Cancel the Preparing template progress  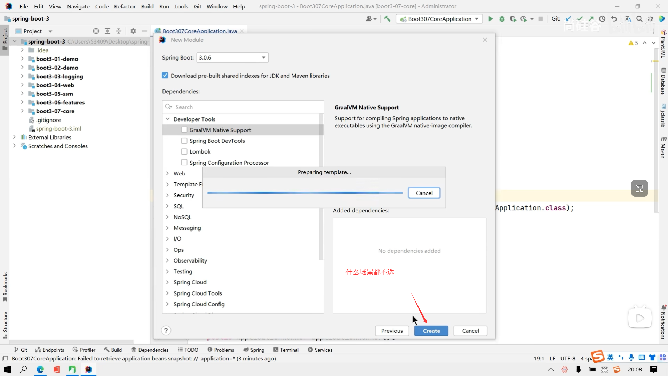tap(424, 193)
